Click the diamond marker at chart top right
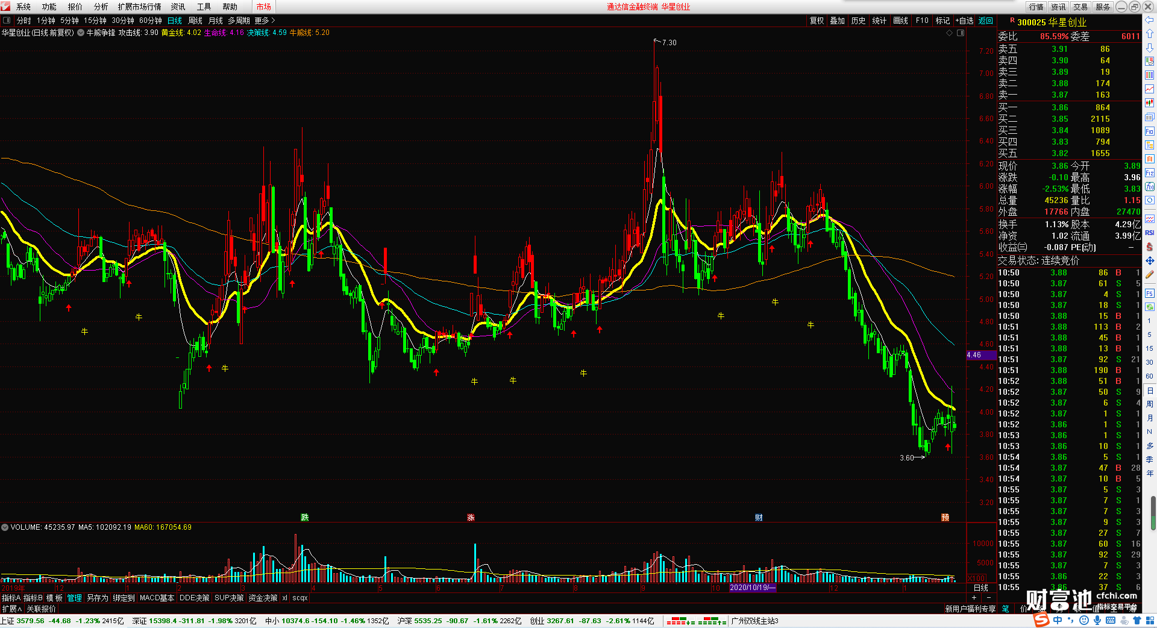 950,33
